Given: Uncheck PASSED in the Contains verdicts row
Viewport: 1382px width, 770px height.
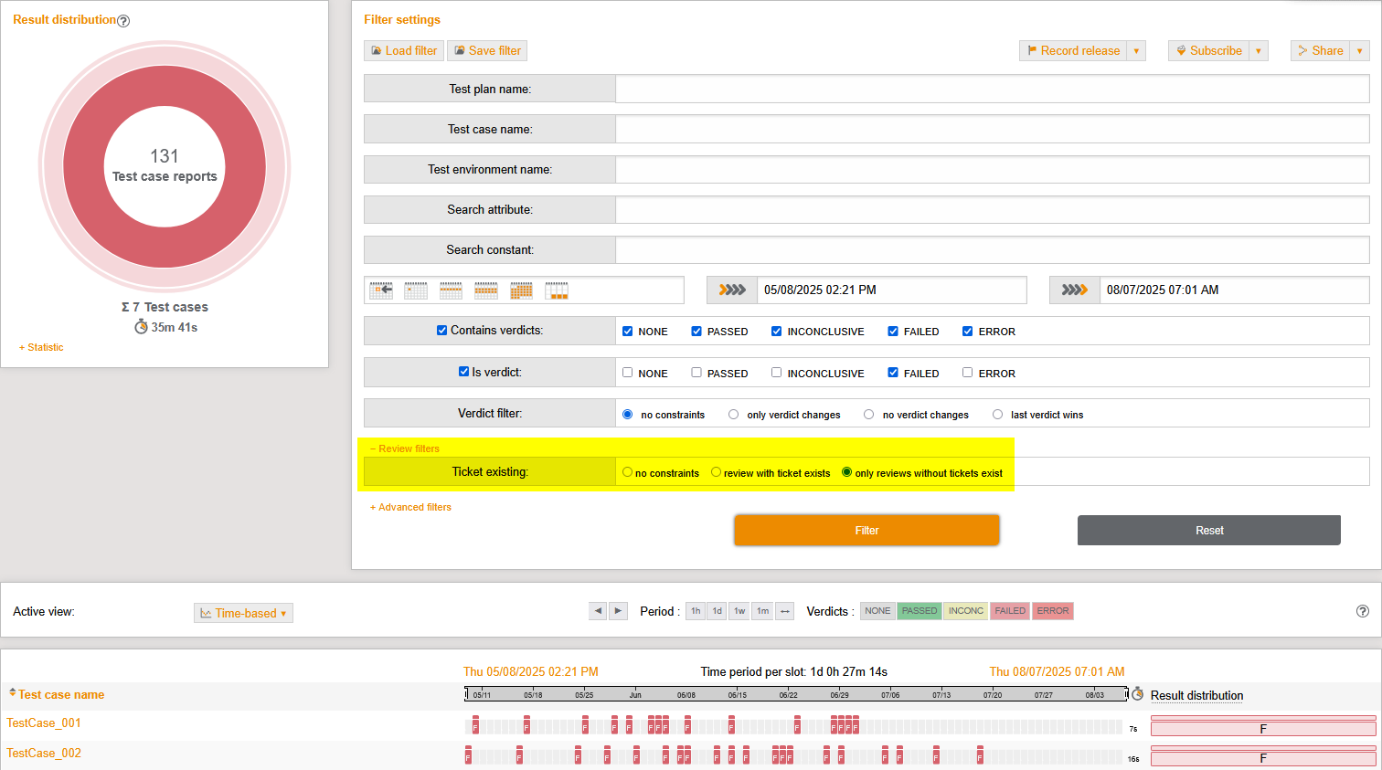Looking at the screenshot, I should tap(696, 331).
